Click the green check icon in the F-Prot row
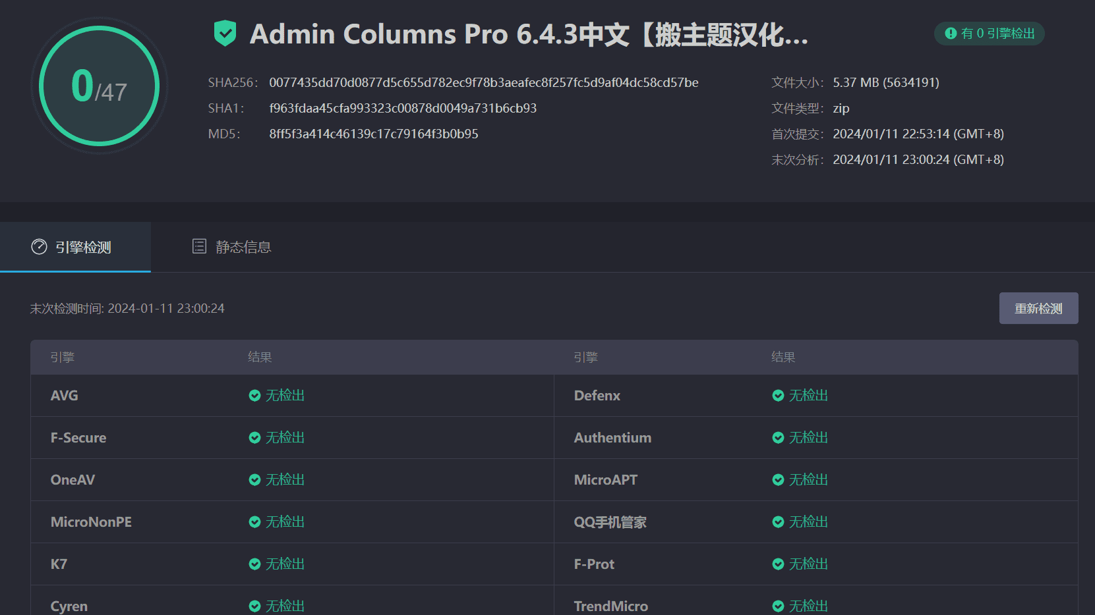Viewport: 1095px width, 615px height. [778, 564]
